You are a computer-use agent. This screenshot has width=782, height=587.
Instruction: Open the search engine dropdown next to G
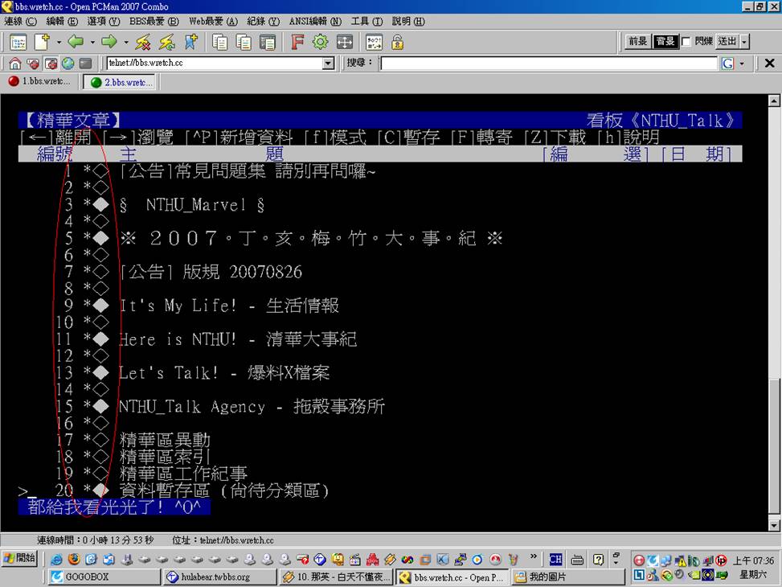click(741, 64)
